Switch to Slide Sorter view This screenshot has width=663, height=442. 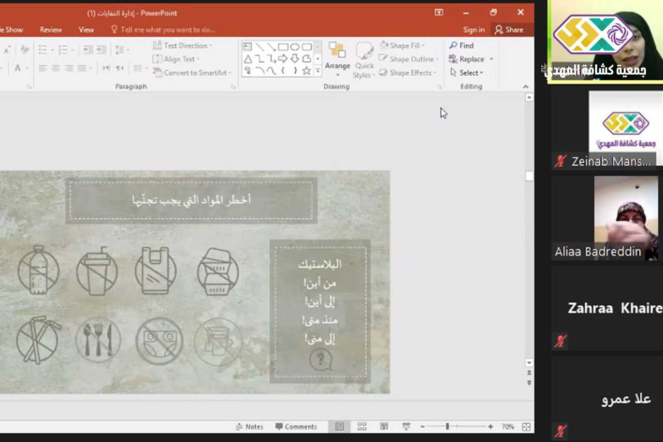click(x=362, y=426)
